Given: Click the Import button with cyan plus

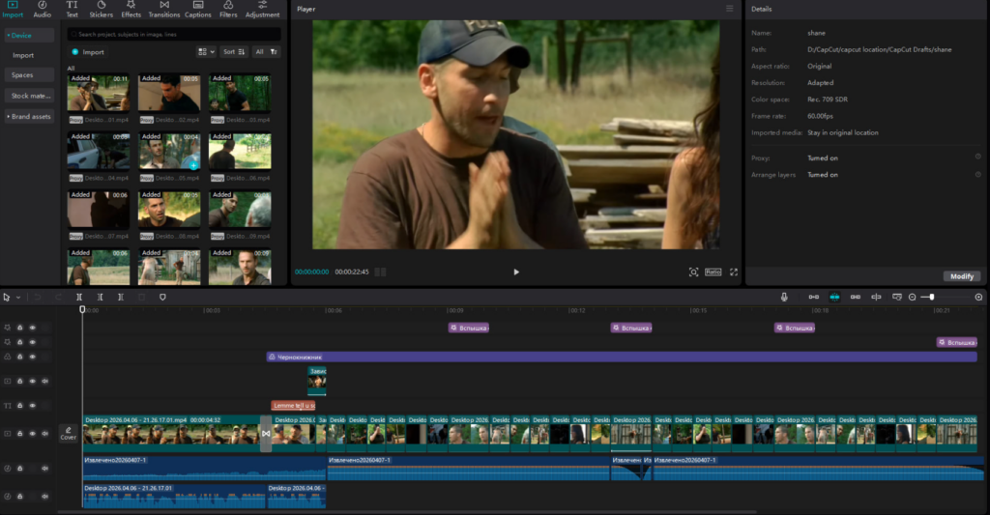Looking at the screenshot, I should pos(88,52).
